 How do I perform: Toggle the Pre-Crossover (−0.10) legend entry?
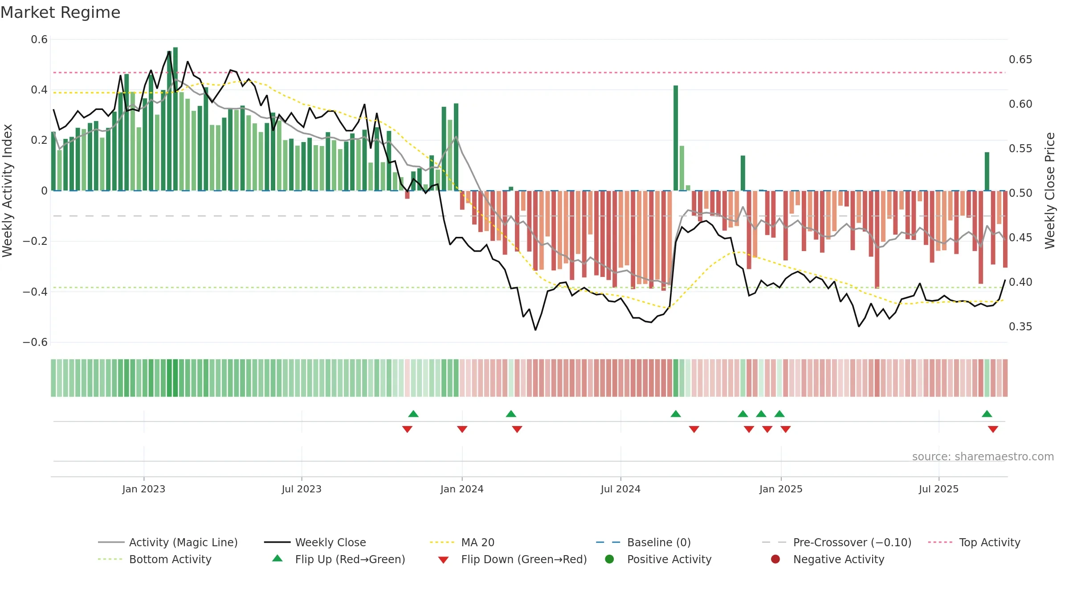pos(836,542)
